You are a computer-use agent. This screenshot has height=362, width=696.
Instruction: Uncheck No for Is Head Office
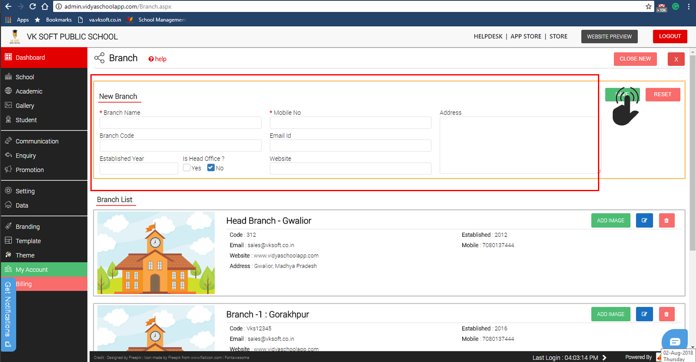pos(211,168)
